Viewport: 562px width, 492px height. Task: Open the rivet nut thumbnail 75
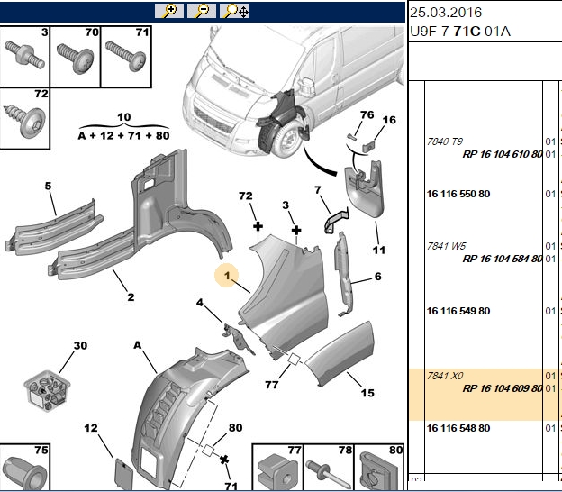pos(24,467)
